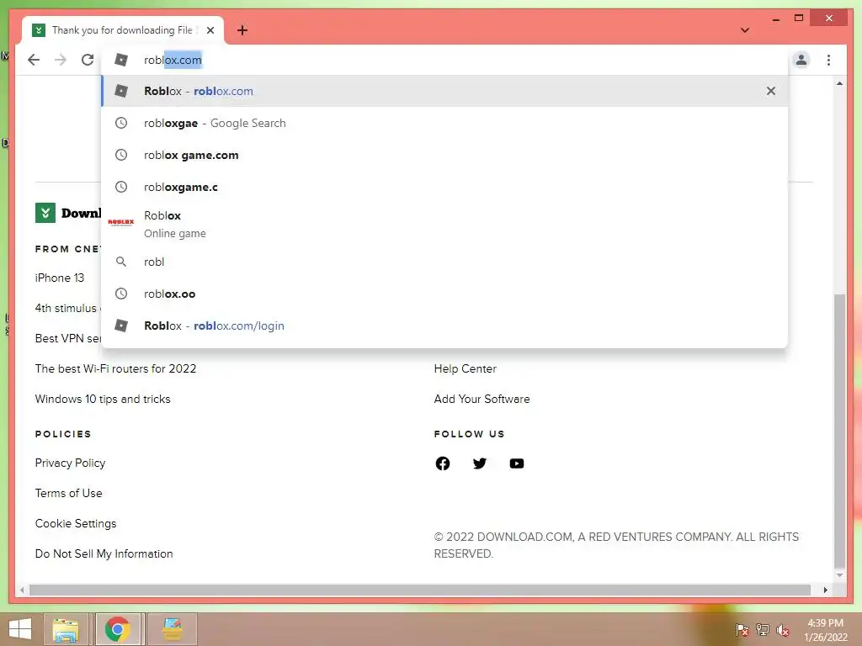Pick the 'roblox game.com' history suggestion
Screen dimensions: 862x646
(444, 155)
